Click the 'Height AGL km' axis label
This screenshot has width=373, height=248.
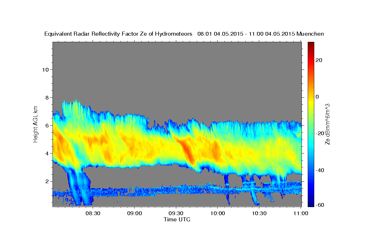[35, 124]
